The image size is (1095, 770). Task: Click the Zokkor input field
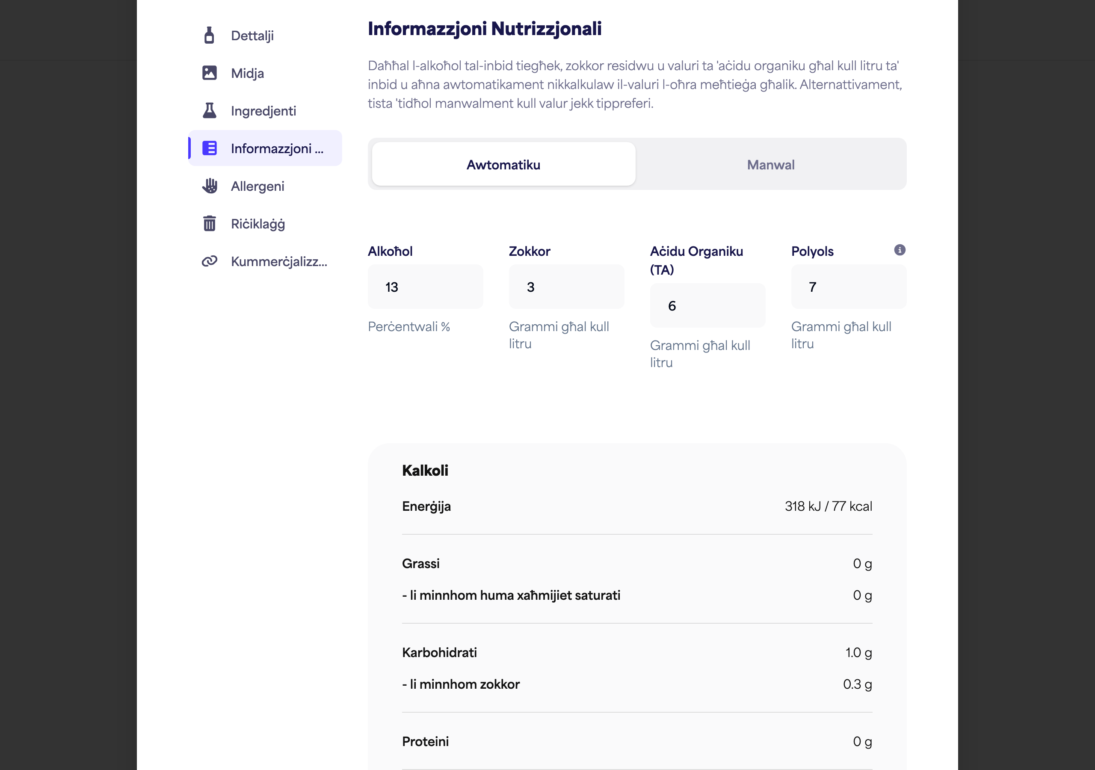(566, 287)
